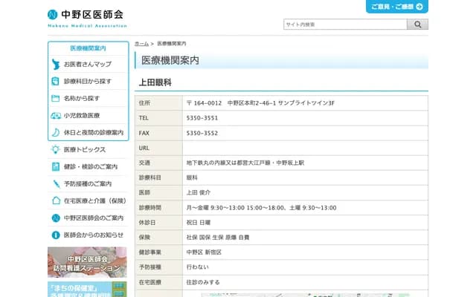Open 健診・検診のご案内 menu entry
The height and width of the screenshot is (297, 476).
pyautogui.click(x=90, y=166)
